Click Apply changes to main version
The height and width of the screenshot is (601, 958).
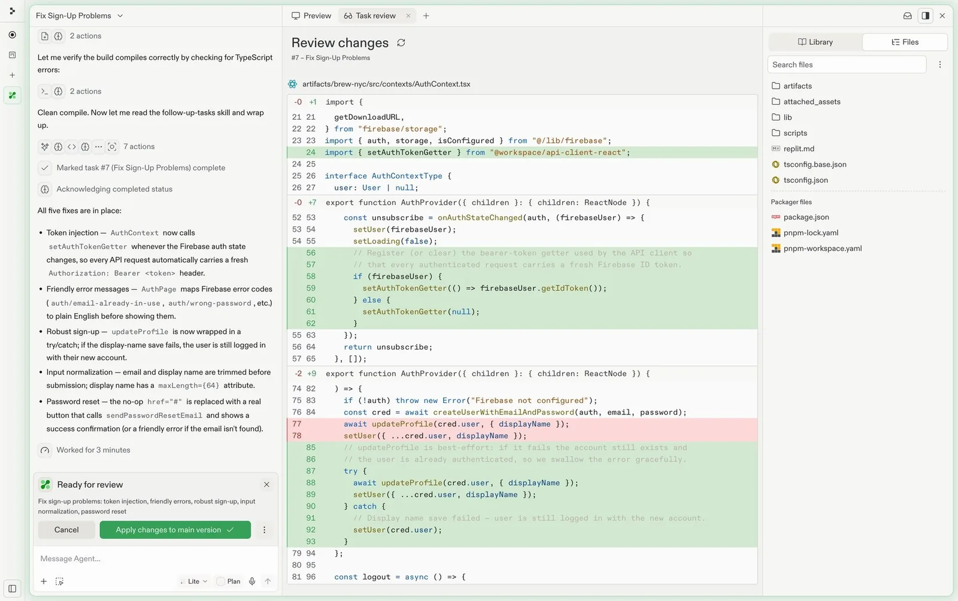(x=175, y=530)
